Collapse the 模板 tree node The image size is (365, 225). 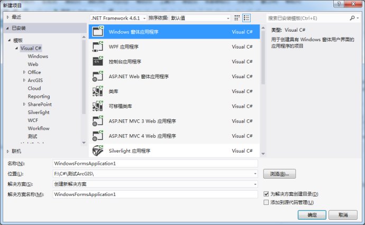9,40
